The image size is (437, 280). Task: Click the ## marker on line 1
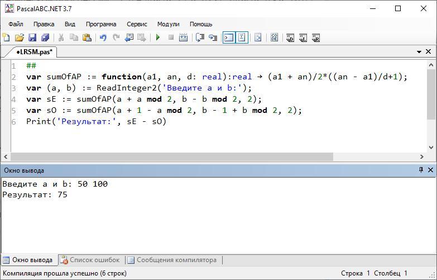(x=31, y=65)
